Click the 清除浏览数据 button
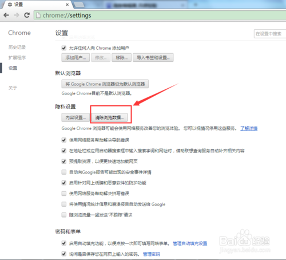 point(109,117)
